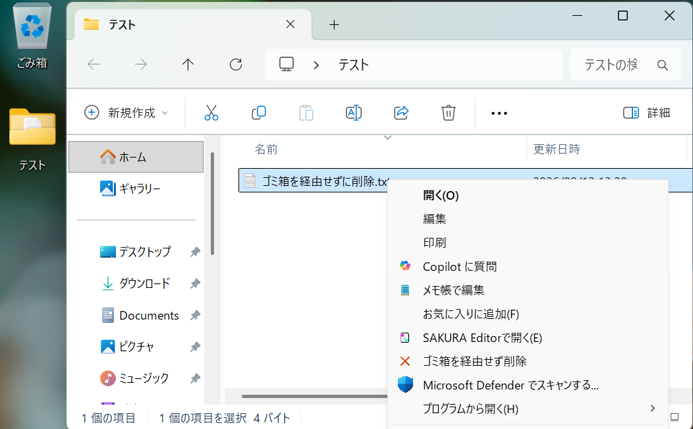Screen dimensions: 693x429
Task: Copy the selected file
Action: [x=258, y=113]
